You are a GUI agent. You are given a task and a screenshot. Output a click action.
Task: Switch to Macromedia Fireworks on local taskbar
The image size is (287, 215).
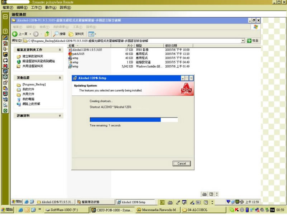click(x=158, y=210)
